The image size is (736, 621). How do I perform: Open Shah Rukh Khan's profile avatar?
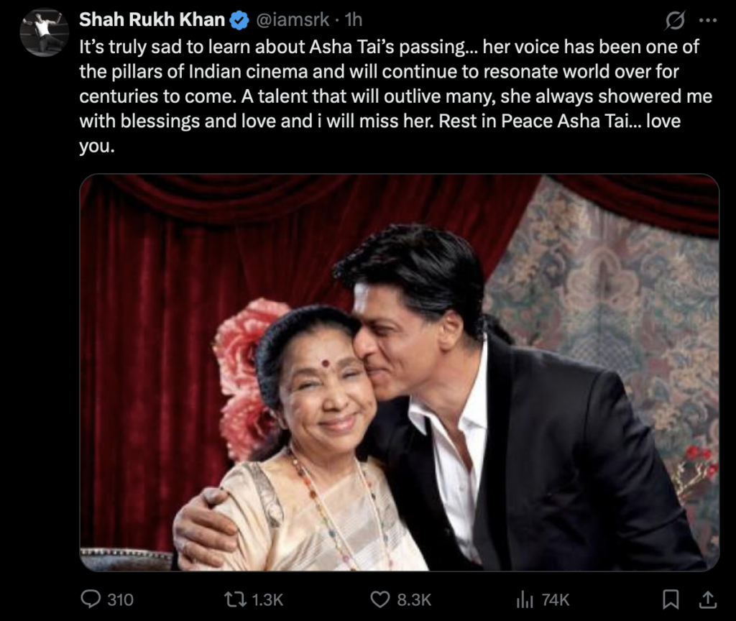pyautogui.click(x=45, y=32)
